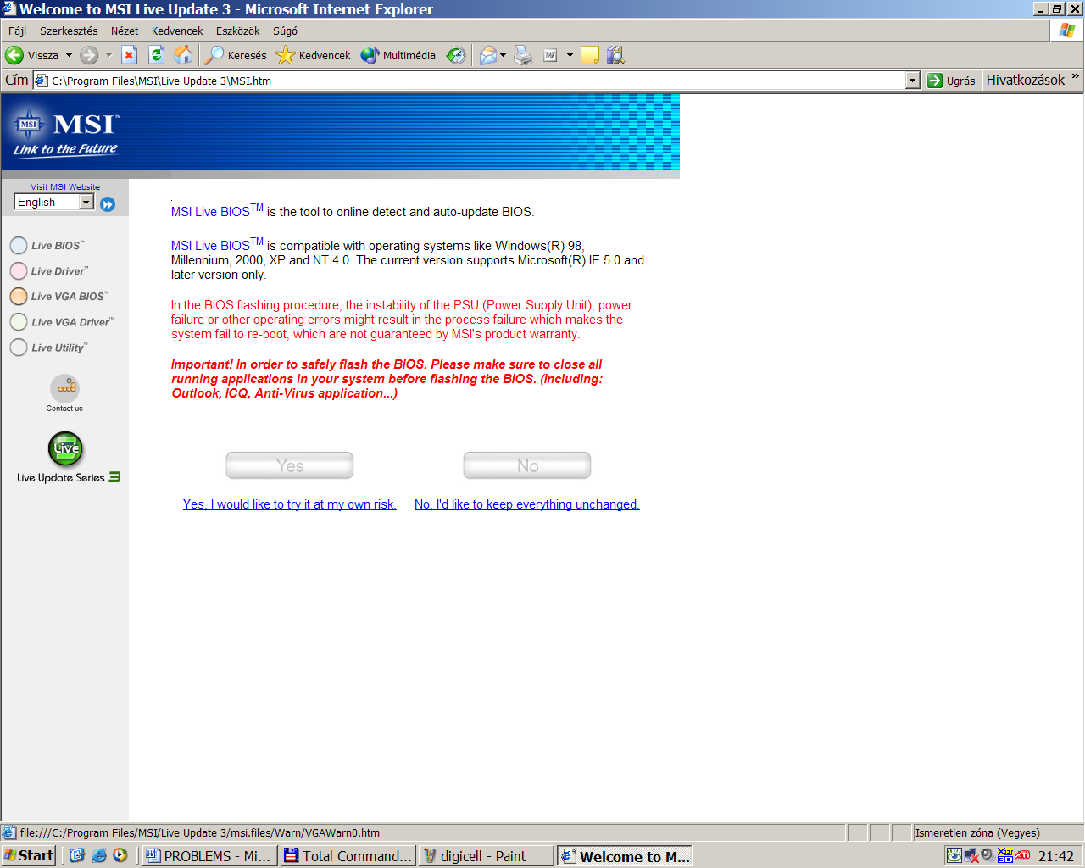Click the Mail envelope icon
This screenshot has width=1085, height=868.
tap(488, 55)
